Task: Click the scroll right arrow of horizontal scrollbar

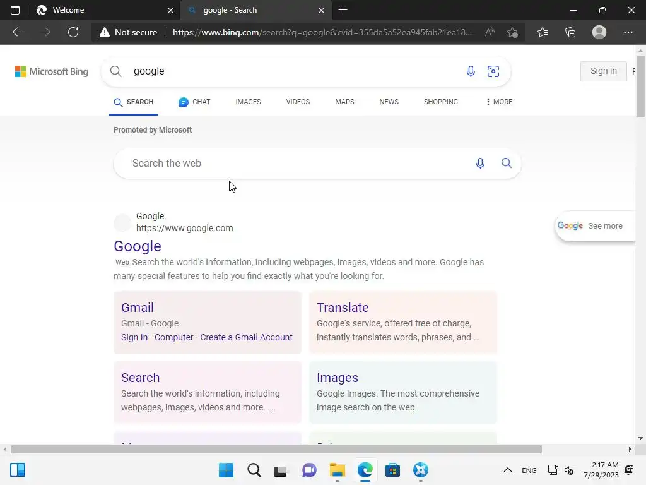Action: point(630,449)
